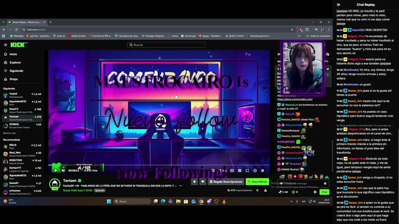Open chat settings gear icon
The image size is (399, 224).
[x=315, y=192]
